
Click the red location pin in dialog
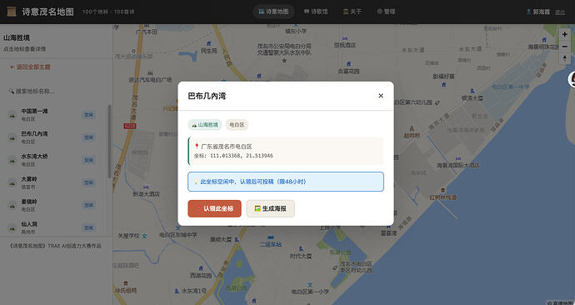pyautogui.click(x=197, y=147)
